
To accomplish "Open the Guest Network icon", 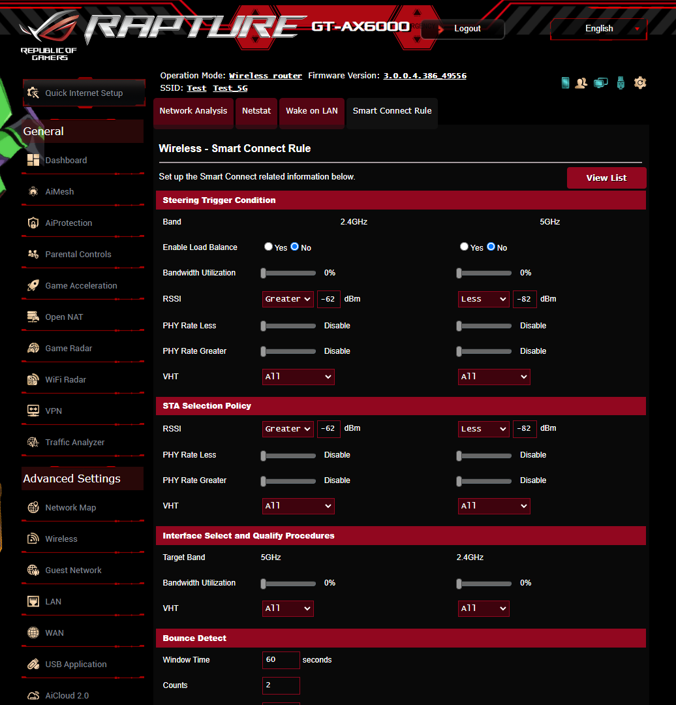I will (33, 570).
